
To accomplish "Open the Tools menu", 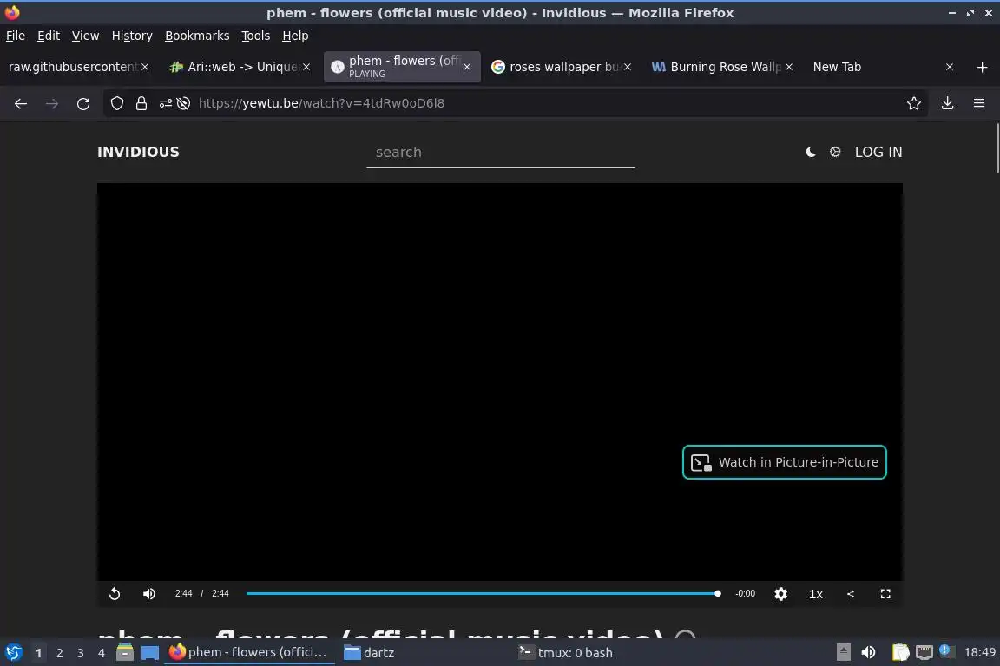I will [x=256, y=36].
